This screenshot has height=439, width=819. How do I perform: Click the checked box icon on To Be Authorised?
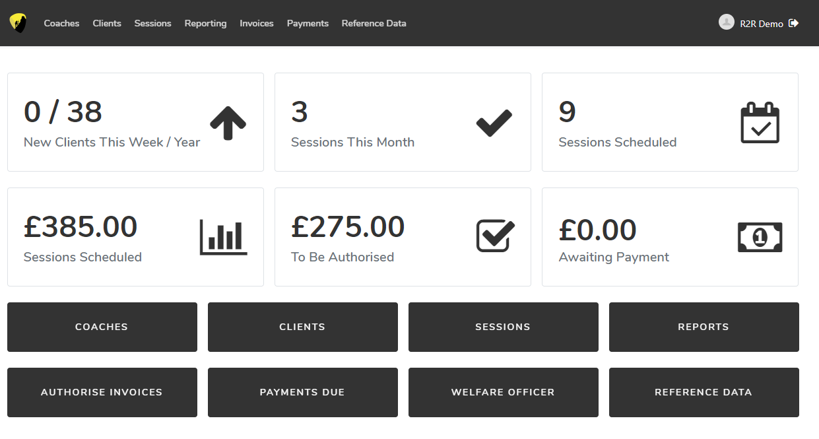click(x=495, y=236)
